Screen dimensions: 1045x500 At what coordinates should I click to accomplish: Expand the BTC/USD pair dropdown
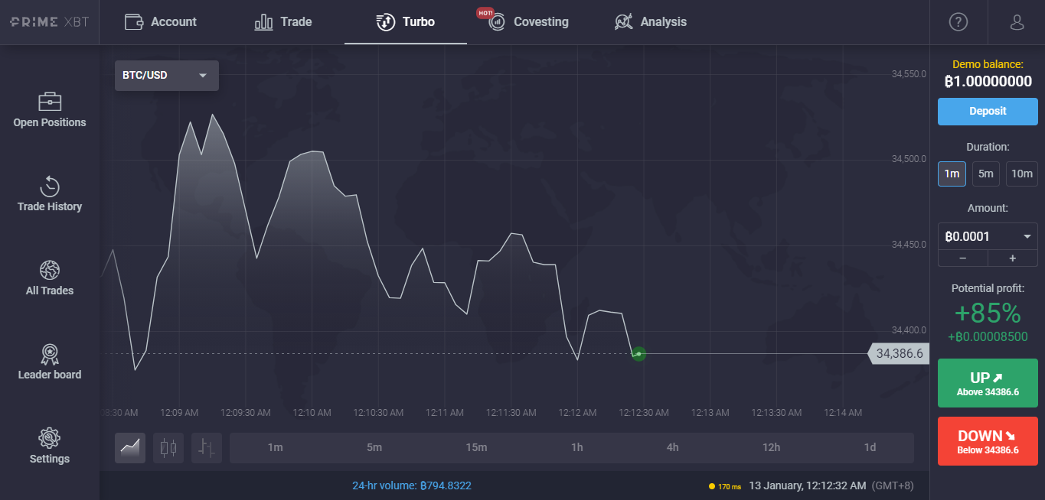pos(166,76)
